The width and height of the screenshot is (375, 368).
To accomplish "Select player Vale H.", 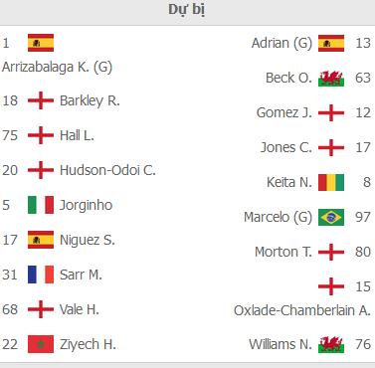I will (80, 309).
